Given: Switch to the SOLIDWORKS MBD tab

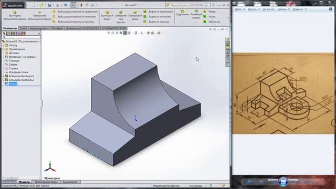Looking at the screenshot, I should pos(114,28).
